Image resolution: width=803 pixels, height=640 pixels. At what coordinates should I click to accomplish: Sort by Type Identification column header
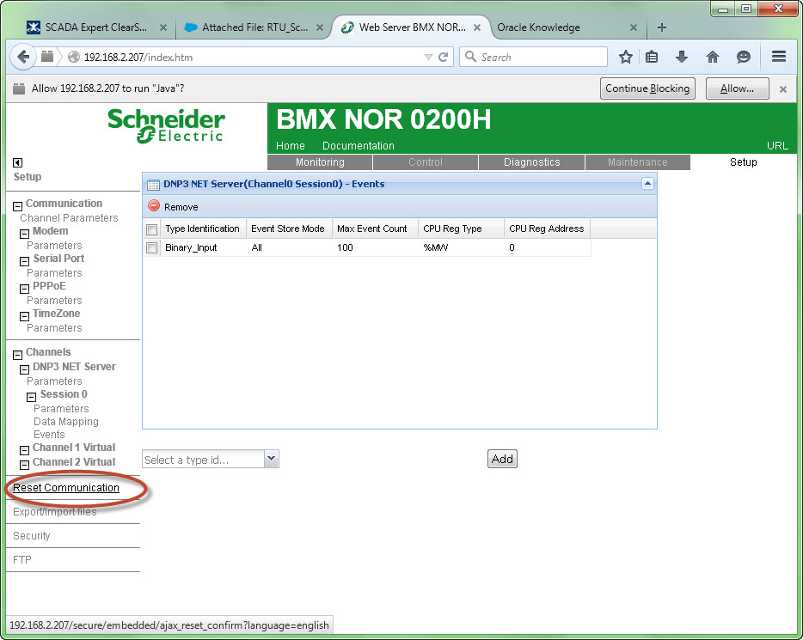(x=203, y=229)
